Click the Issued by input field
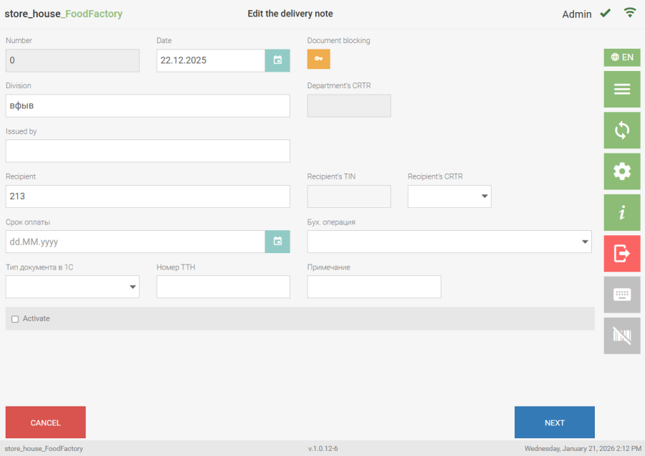The height and width of the screenshot is (456, 645). (x=148, y=151)
